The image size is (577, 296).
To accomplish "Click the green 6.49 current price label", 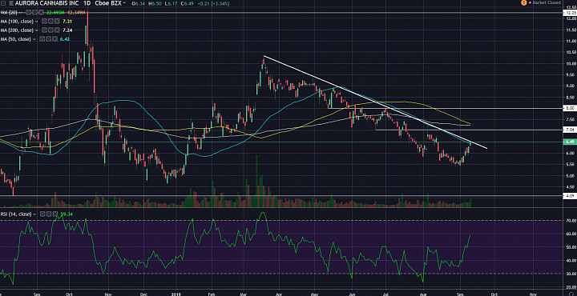I will (x=570, y=142).
